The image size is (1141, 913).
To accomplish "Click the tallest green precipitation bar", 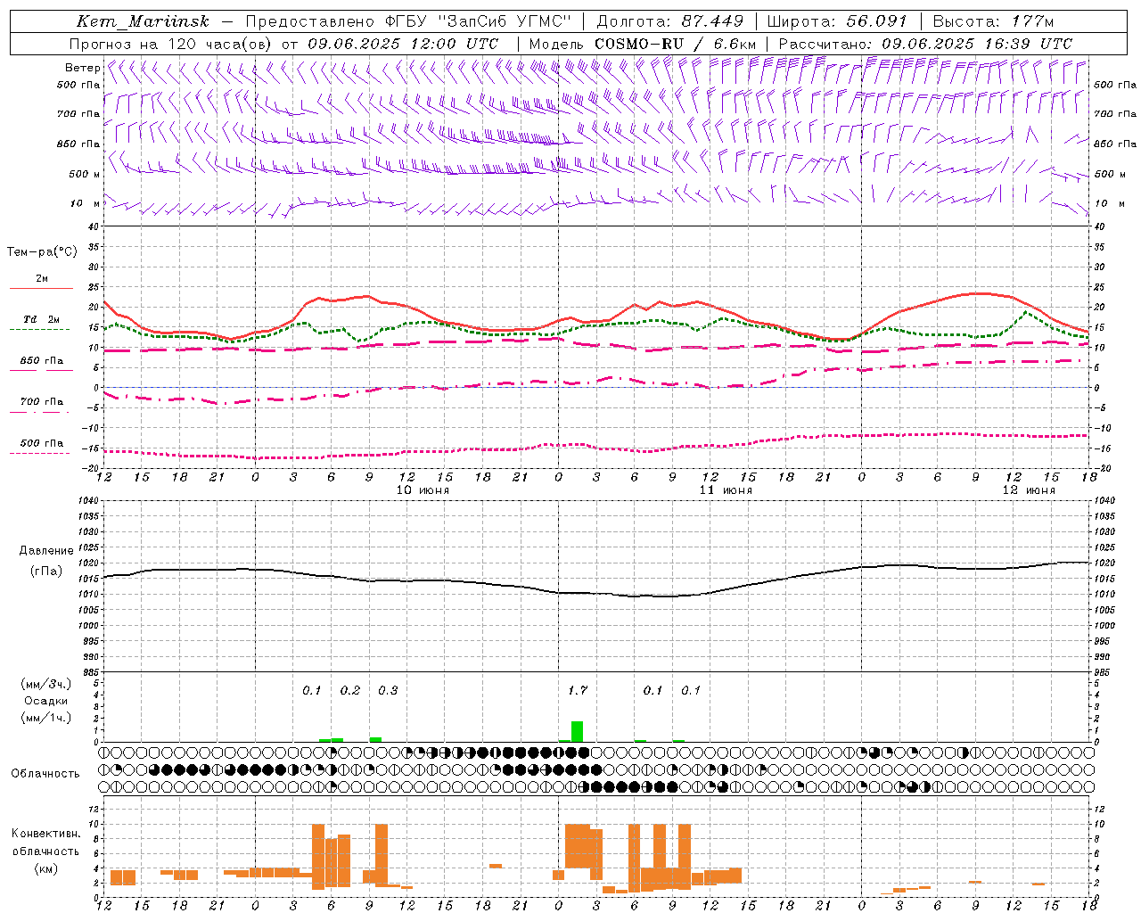I will pos(577,731).
